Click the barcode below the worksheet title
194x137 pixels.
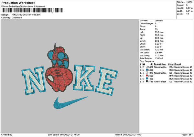click(x=32, y=10)
